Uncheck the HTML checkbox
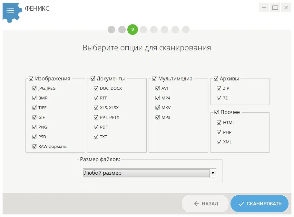Screen dimensions: 294x217 pos(219,122)
